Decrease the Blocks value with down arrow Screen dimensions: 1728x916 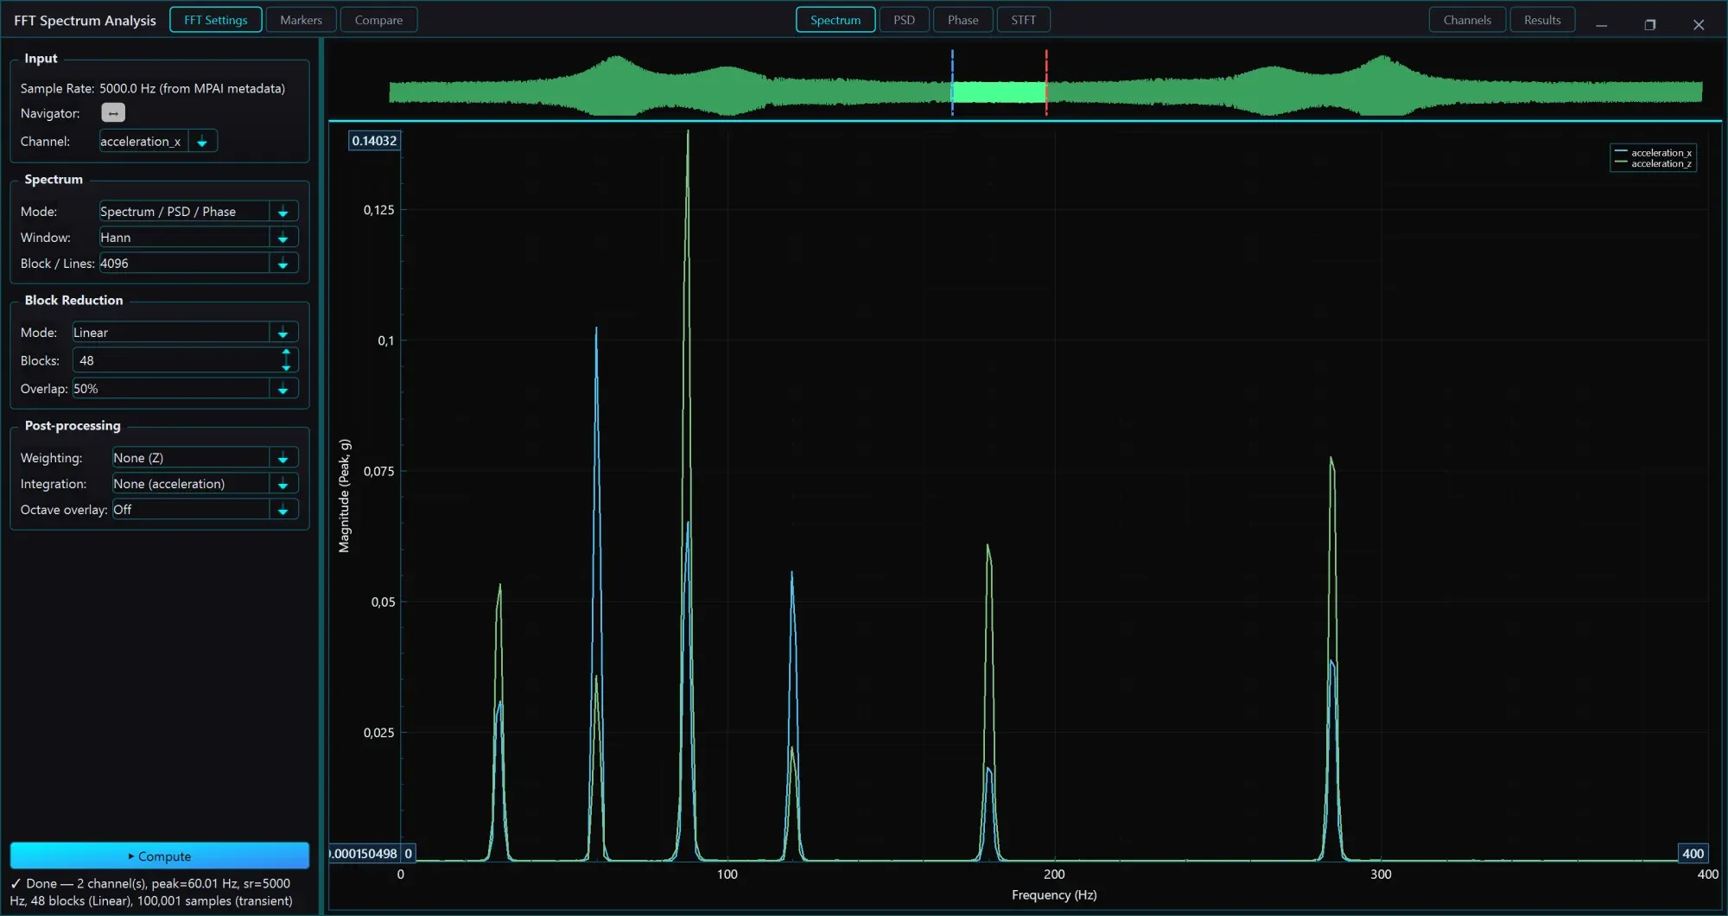286,367
